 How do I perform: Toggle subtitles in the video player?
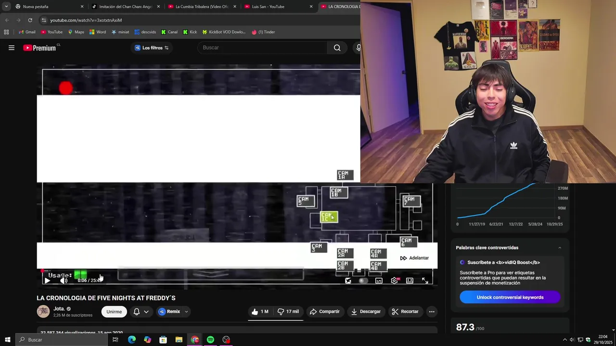coord(379,281)
